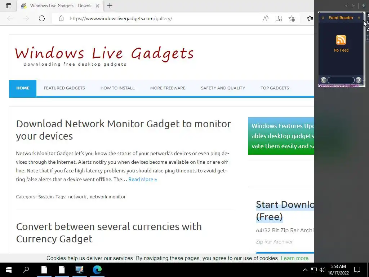Click the Feed Reader next chevron
The width and height of the screenshot is (369, 277).
pyautogui.click(x=359, y=18)
